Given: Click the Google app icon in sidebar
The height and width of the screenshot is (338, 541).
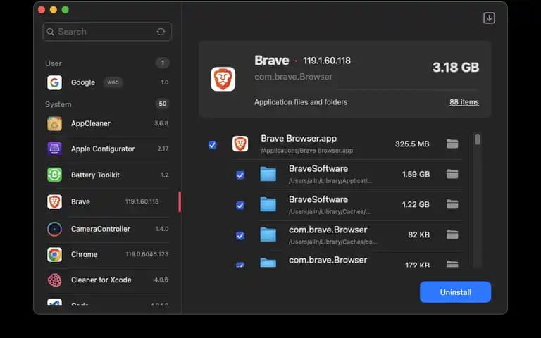Looking at the screenshot, I should [x=54, y=82].
